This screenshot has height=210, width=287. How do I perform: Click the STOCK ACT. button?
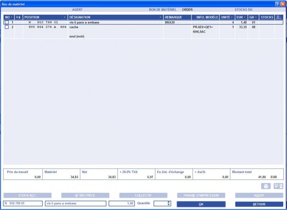click(28, 195)
